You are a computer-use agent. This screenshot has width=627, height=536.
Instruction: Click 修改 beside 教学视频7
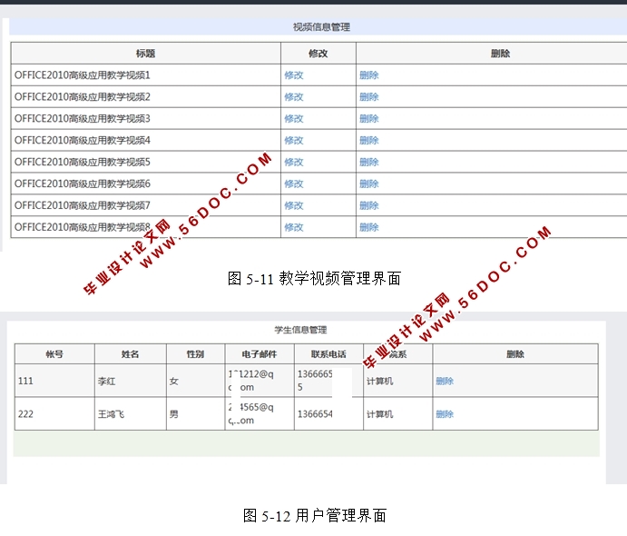click(293, 206)
